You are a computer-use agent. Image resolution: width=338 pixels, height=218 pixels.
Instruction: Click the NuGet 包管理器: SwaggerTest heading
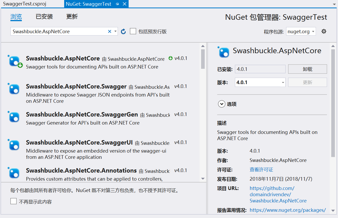point(276,17)
